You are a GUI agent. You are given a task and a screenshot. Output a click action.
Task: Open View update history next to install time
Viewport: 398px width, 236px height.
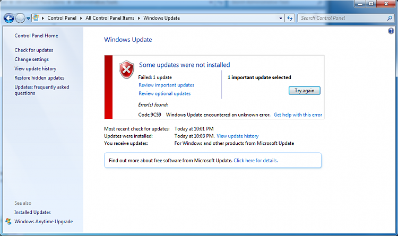point(237,136)
